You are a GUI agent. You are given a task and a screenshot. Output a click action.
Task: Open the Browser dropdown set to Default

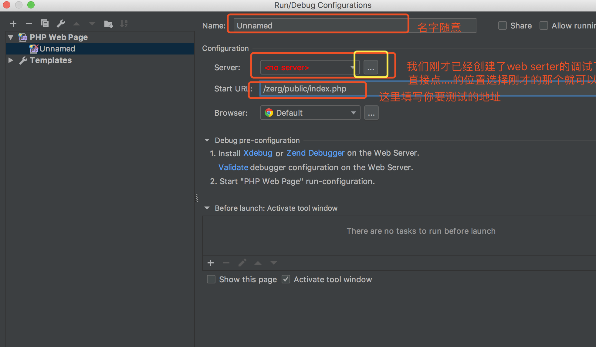tap(310, 113)
